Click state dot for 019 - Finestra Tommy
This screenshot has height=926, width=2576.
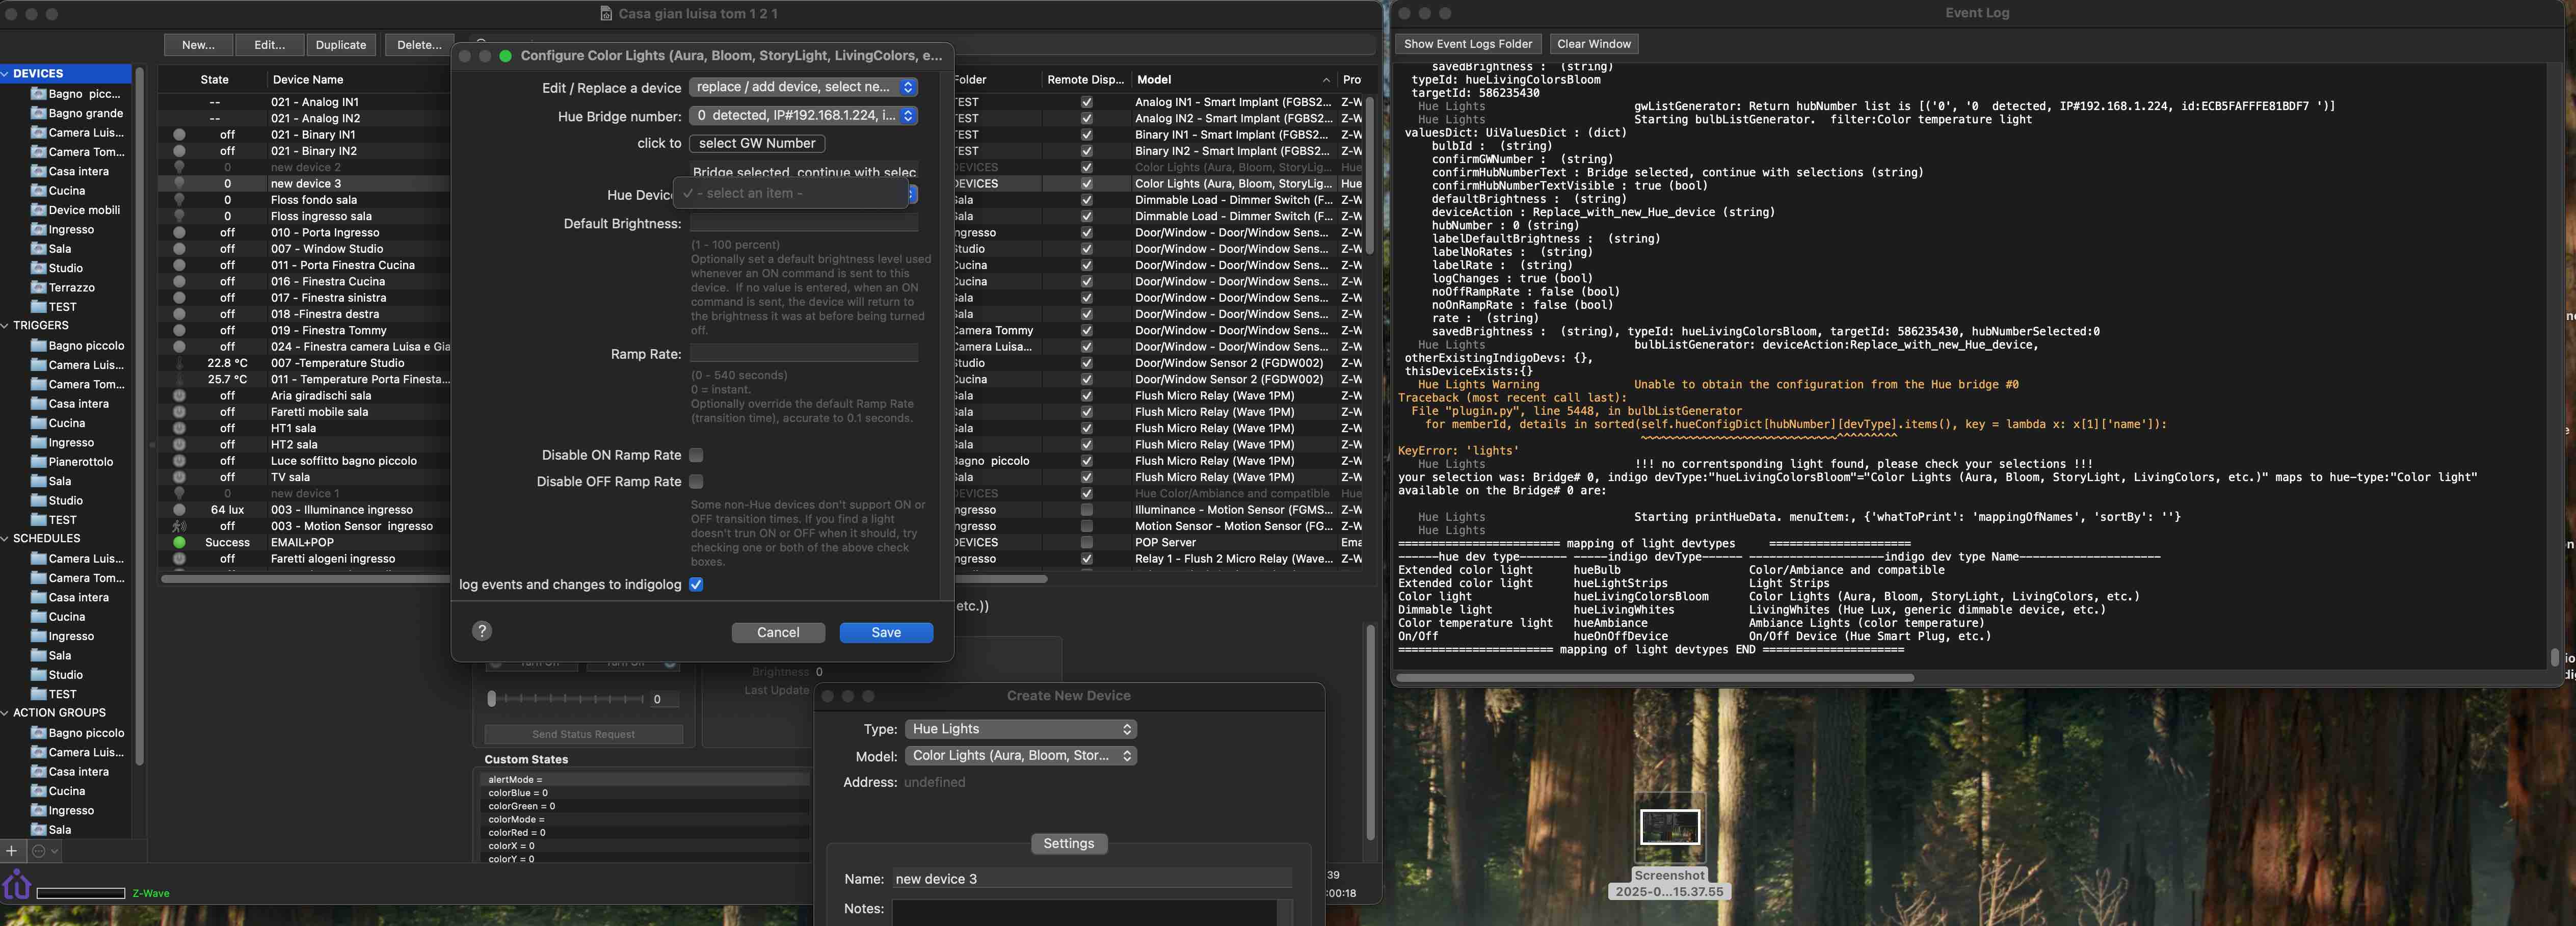coord(179,330)
